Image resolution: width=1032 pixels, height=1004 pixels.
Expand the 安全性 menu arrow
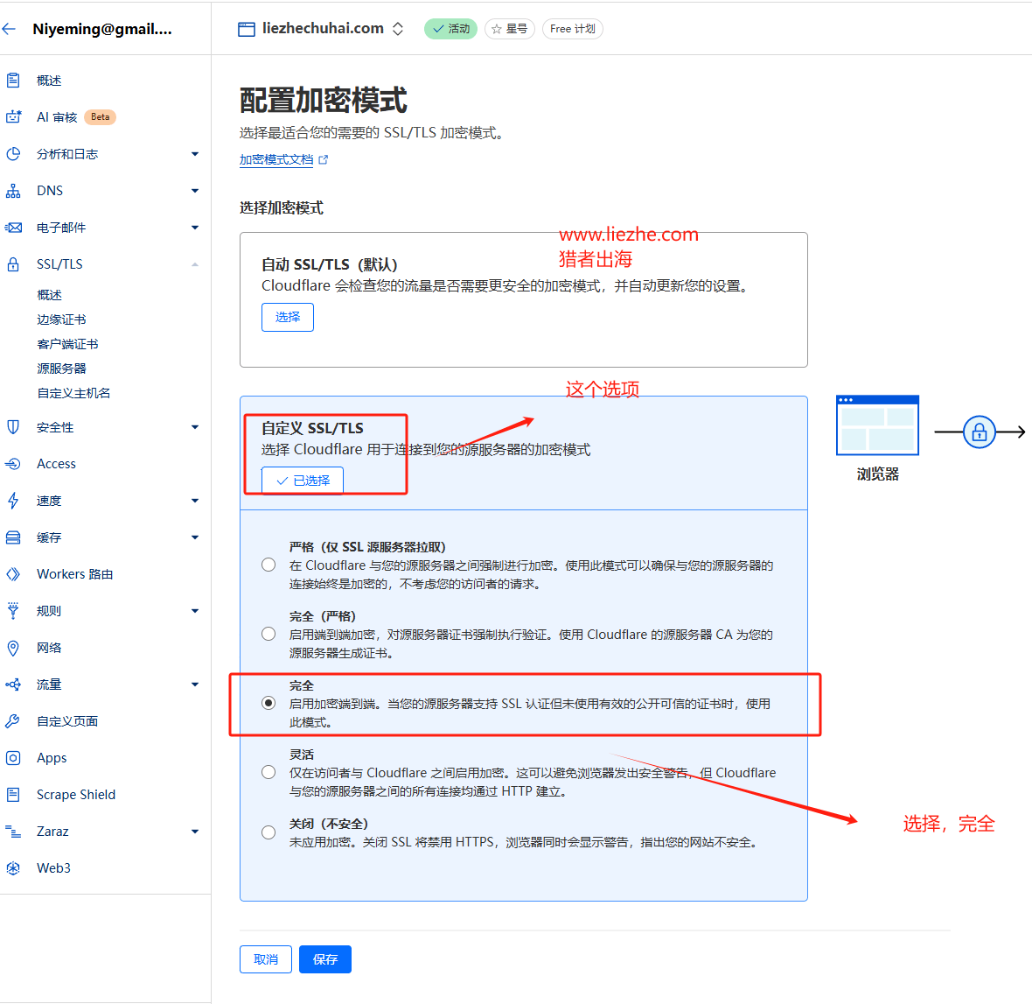[195, 427]
